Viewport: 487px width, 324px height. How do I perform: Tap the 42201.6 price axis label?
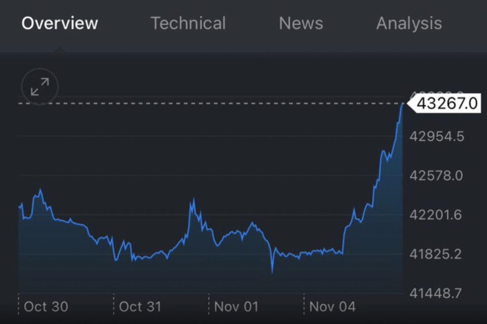coord(436,215)
